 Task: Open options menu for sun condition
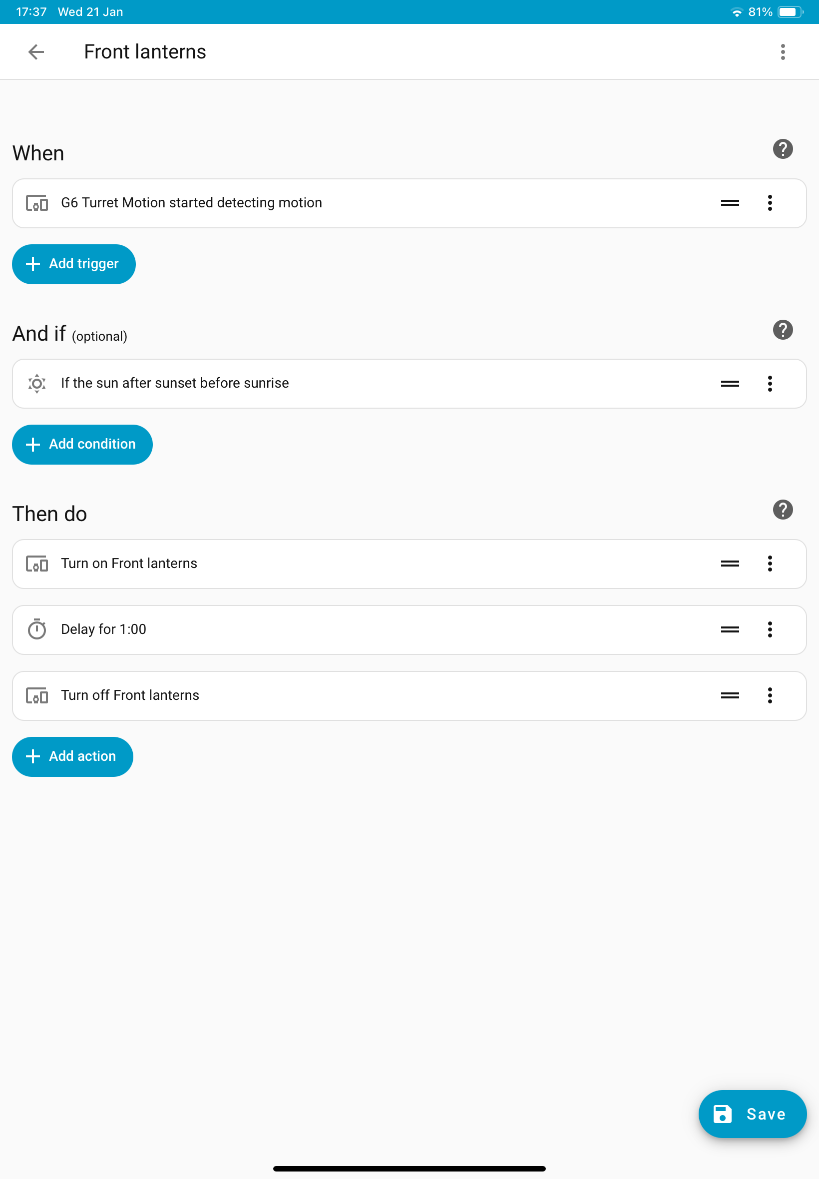770,384
